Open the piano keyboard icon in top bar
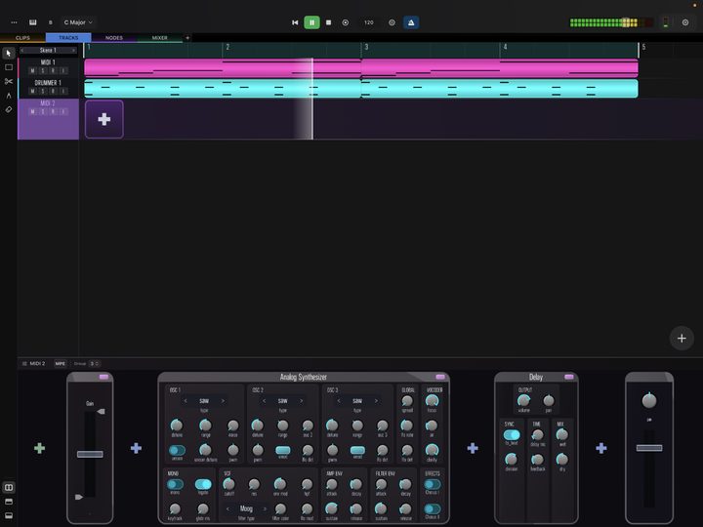Image resolution: width=703 pixels, height=527 pixels. (33, 22)
